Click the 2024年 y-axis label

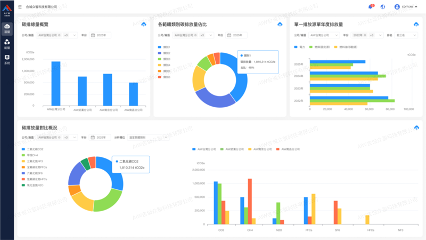point(298,76)
